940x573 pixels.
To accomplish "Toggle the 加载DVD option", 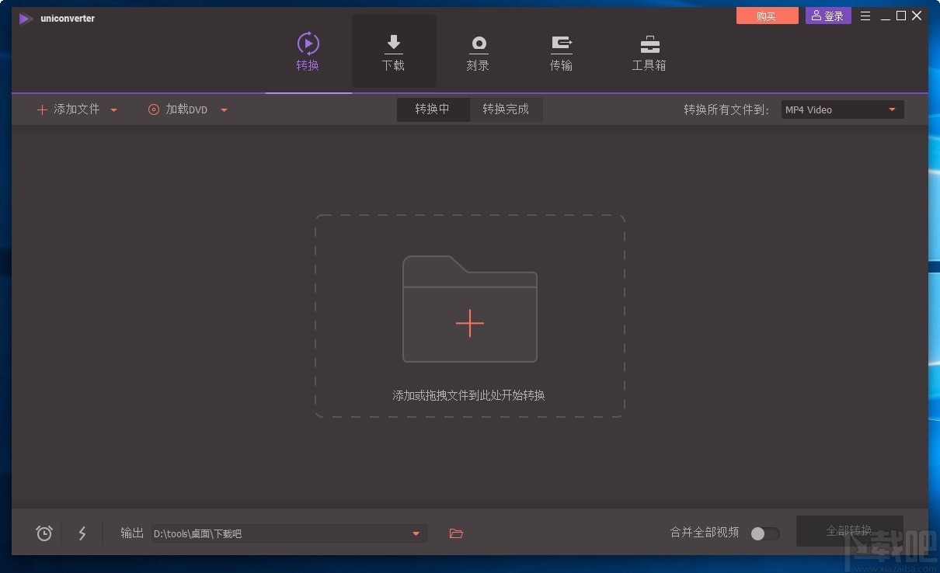I will [184, 109].
